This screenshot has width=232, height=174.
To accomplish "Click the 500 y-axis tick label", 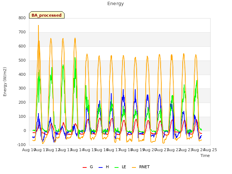I will click(x=22, y=61).
